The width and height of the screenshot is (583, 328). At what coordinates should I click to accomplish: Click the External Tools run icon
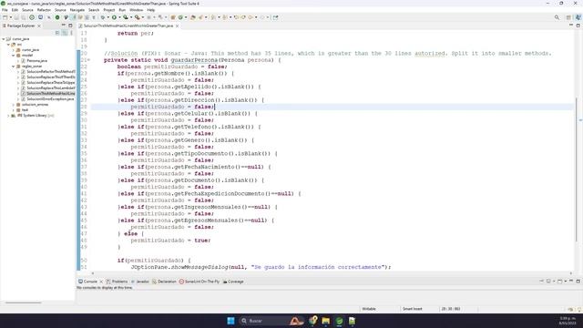tap(138, 17)
